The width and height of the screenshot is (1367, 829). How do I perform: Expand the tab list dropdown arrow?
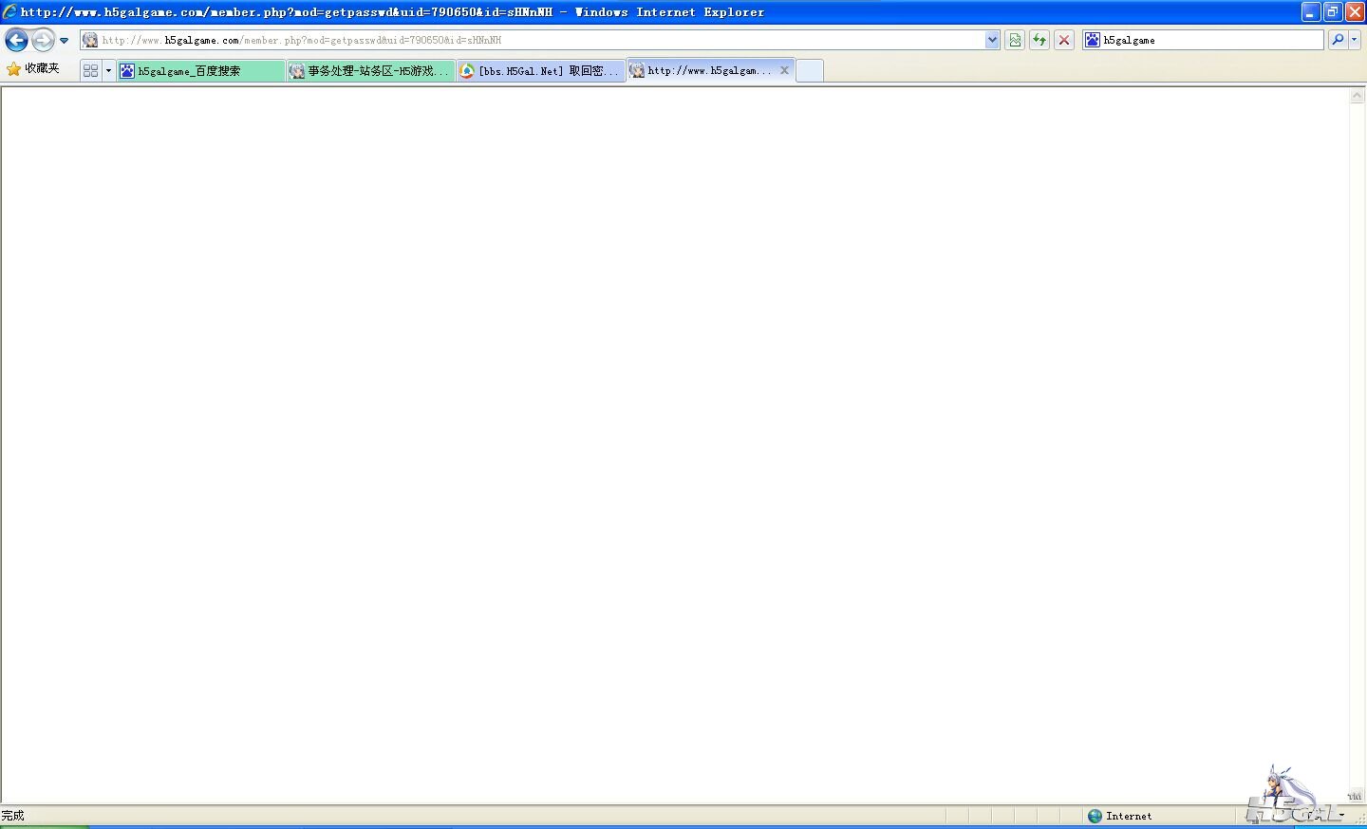coord(108,70)
